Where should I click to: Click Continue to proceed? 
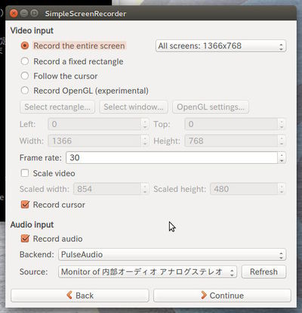click(x=222, y=296)
